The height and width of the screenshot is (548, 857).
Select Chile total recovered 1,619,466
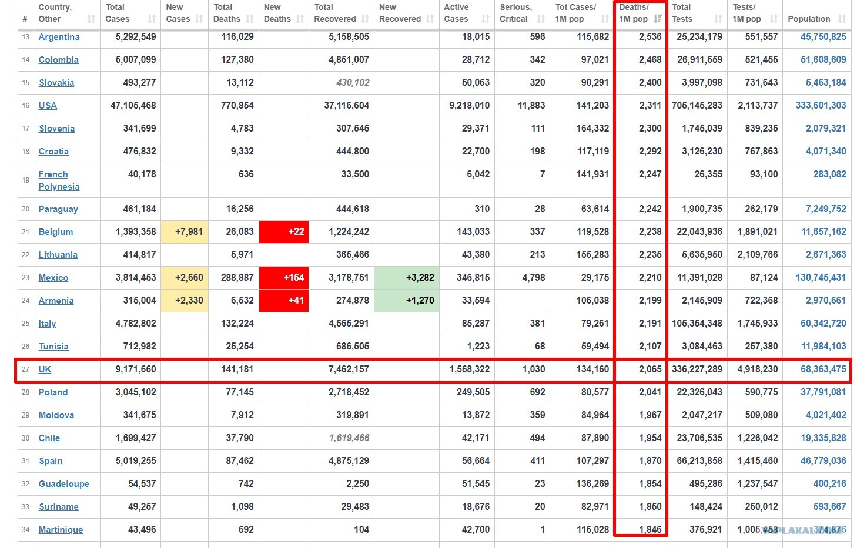[349, 438]
